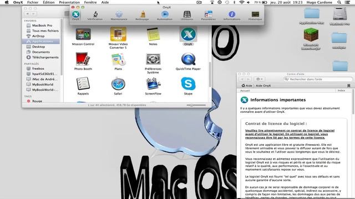Open gear action dropdown in help window
Viewport: 355px width, 199px height.
point(259,79)
